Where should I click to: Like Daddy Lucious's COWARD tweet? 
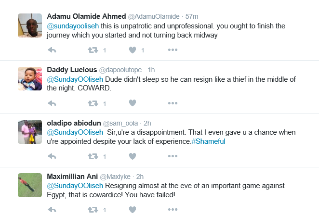pos(133,103)
